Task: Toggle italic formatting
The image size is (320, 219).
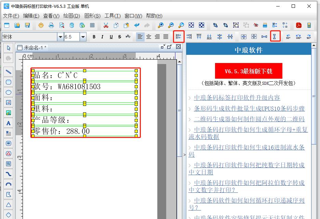Action: 102,36
